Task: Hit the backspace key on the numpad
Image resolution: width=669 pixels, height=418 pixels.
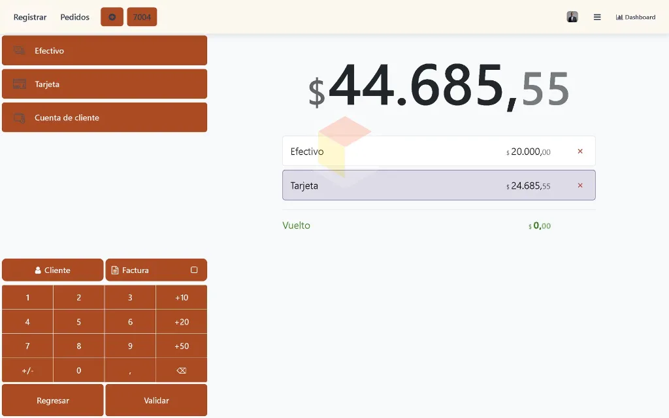Action: 182,370
